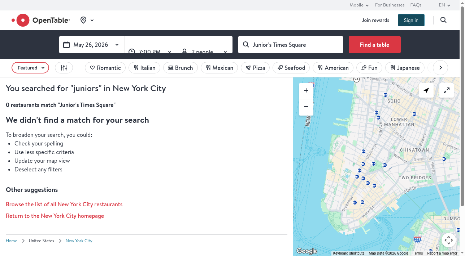Click the 9A route marker on the map
This screenshot has width=465, height=256.
(x=356, y=79)
